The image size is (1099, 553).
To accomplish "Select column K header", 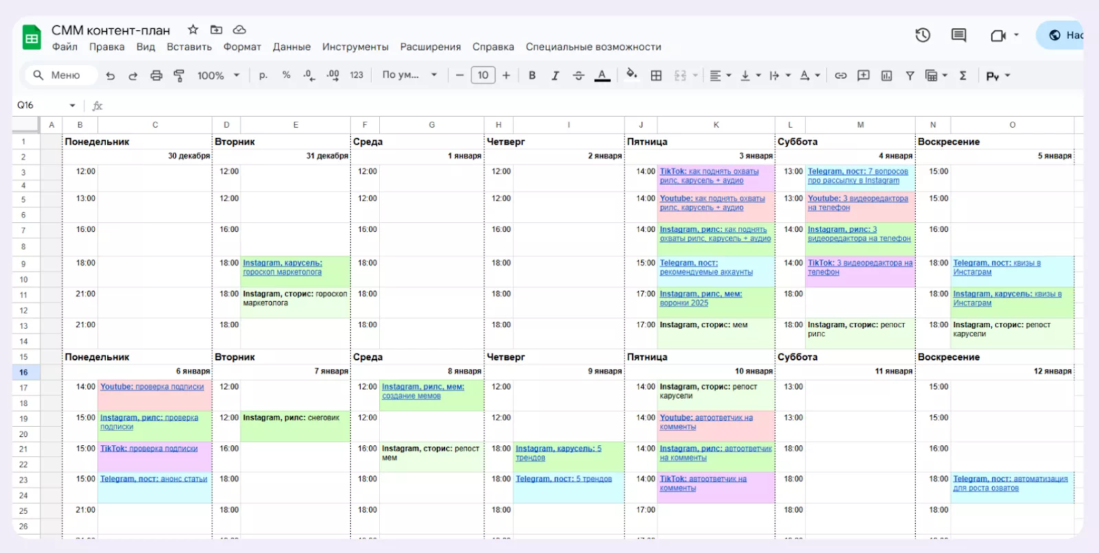I will [x=716, y=125].
